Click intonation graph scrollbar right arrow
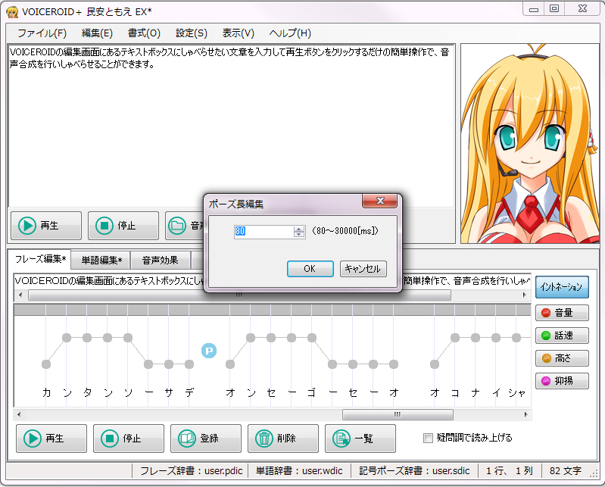The height and width of the screenshot is (487, 605). pos(525,415)
